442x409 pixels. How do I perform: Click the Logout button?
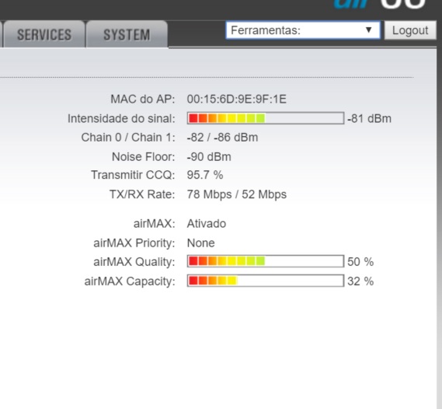point(410,30)
